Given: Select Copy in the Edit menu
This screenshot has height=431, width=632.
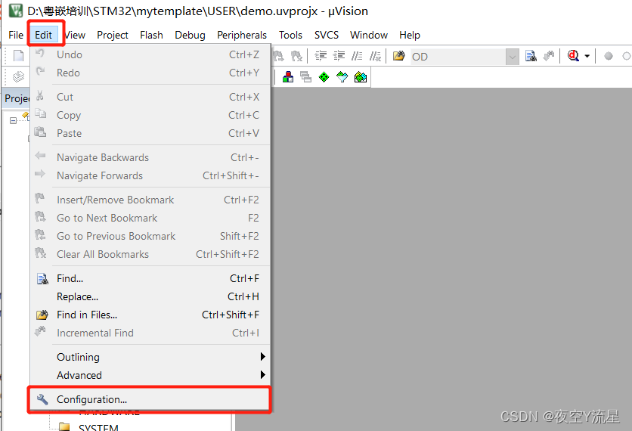Looking at the screenshot, I should (150, 115).
